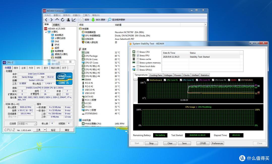The height and width of the screenshot is (164, 272).
Task: Collapse the 计算机 tree node
Action: [x=46, y=32]
